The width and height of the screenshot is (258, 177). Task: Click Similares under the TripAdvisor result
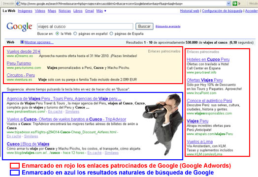[x=31, y=136]
